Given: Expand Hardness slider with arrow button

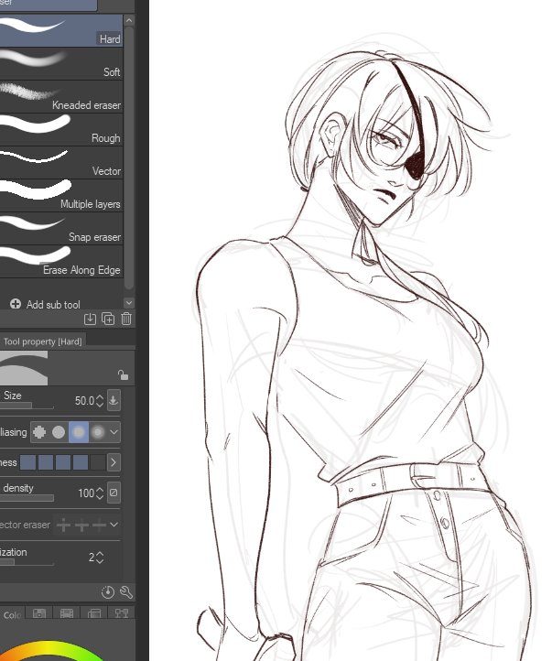Looking at the screenshot, I should (114, 462).
